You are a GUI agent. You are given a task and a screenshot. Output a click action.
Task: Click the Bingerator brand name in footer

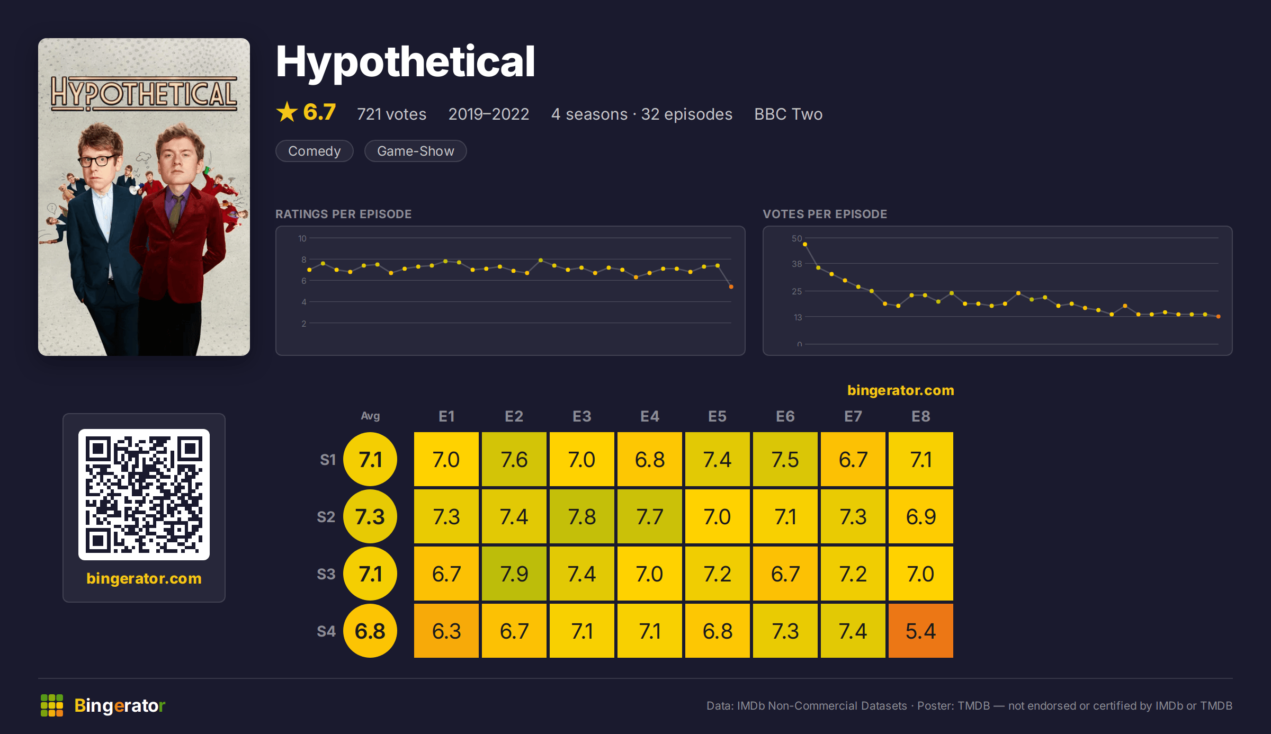tap(120, 705)
